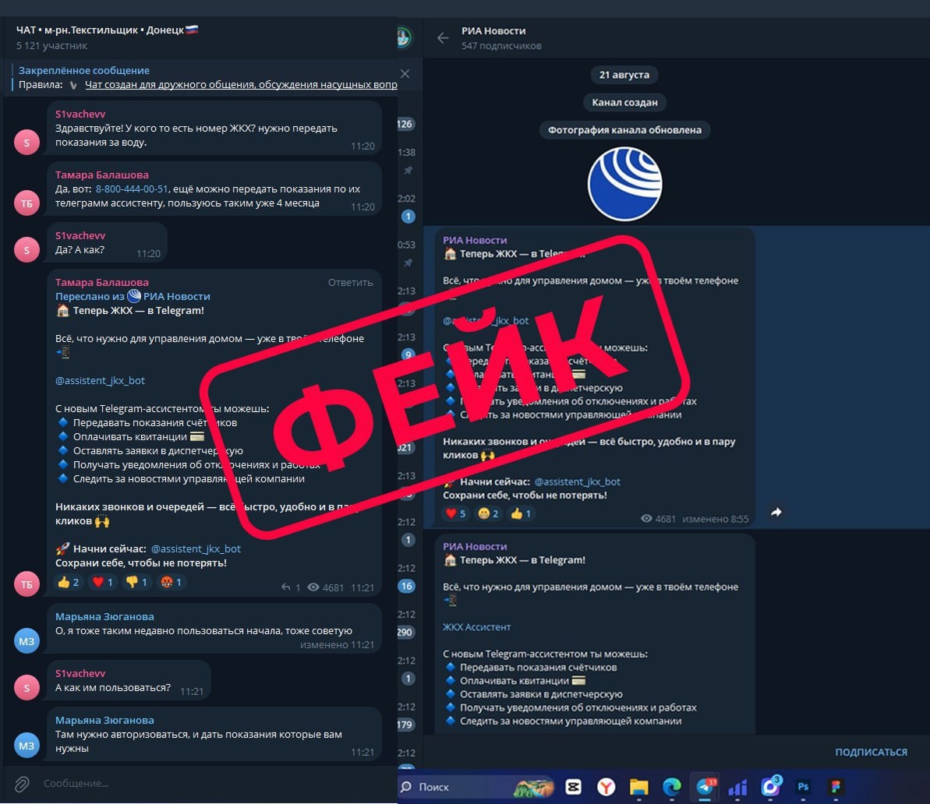The width and height of the screenshot is (930, 804).
Task: Open phone link 8-800-444-00-51
Action: coord(132,189)
